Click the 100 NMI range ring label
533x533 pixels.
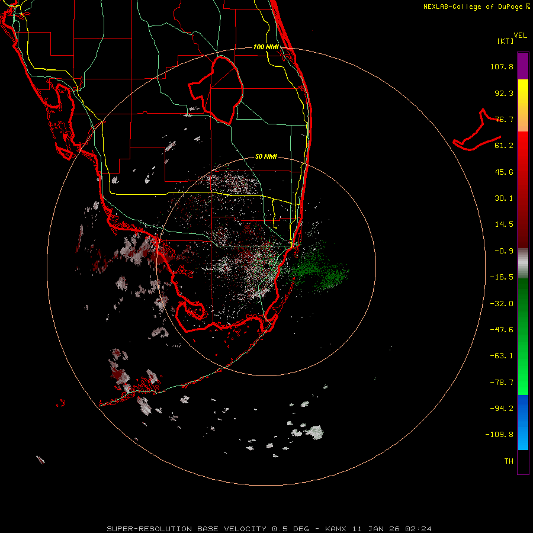(266, 47)
